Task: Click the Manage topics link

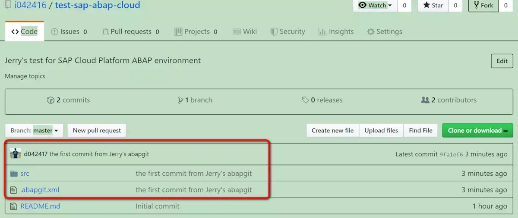Action: [25, 76]
